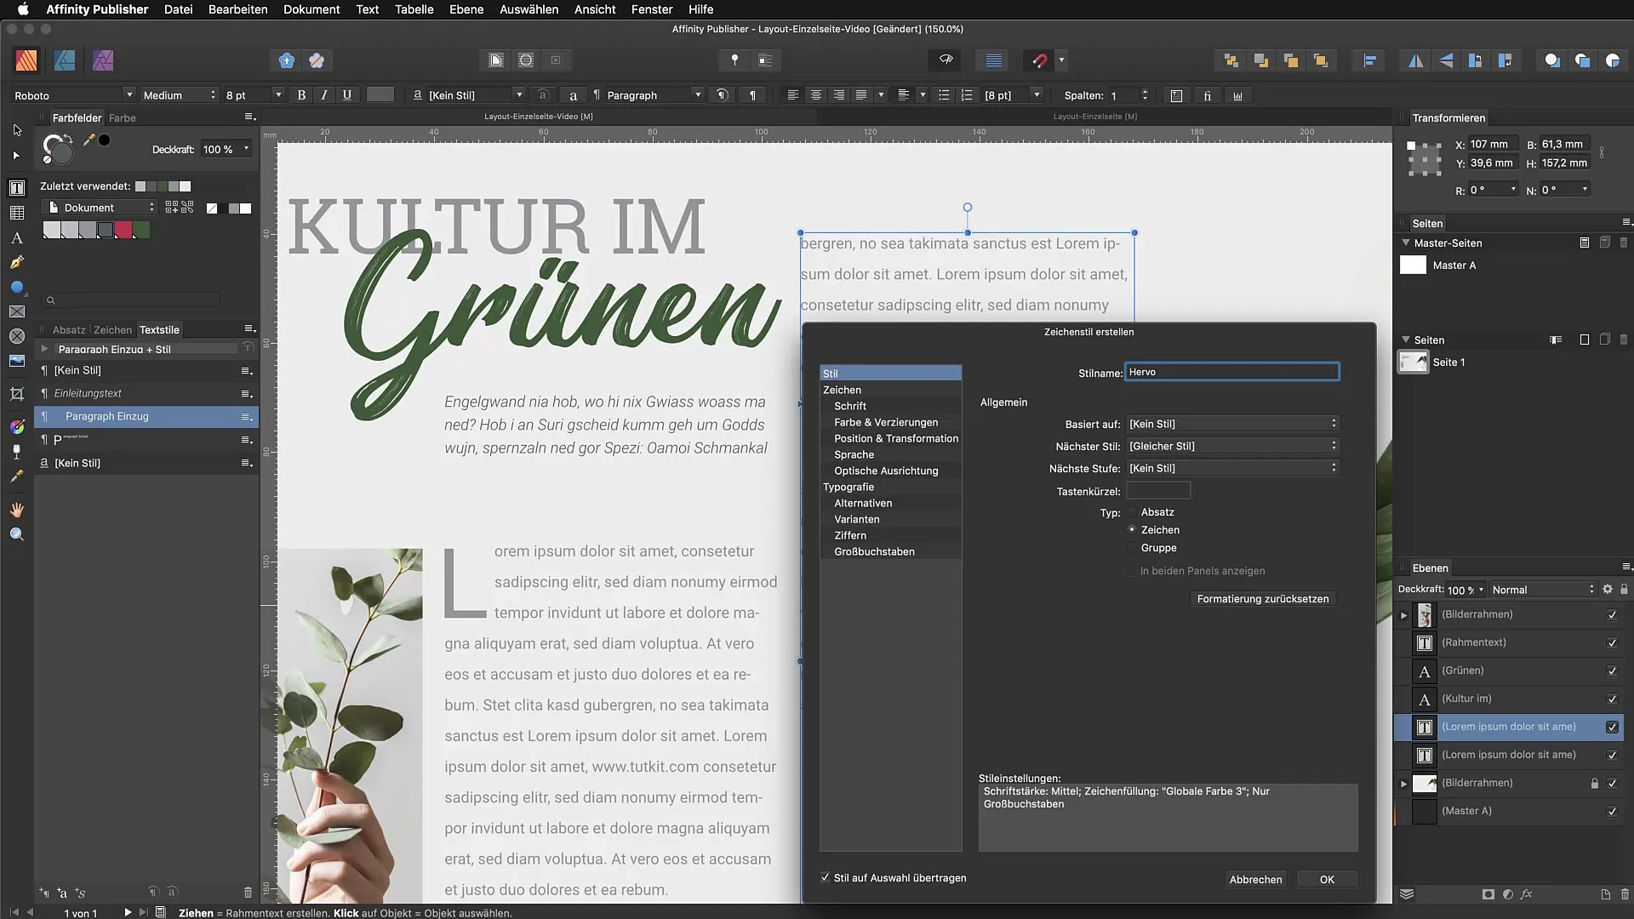Expand the Paragraph Einzug + Stil row

click(44, 349)
